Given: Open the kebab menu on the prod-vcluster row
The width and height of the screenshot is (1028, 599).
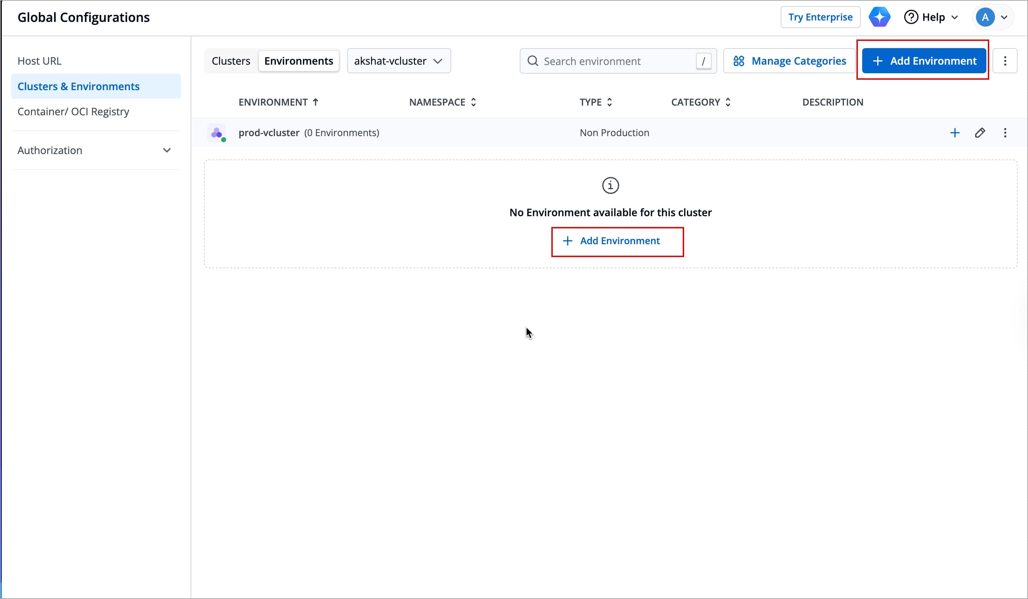Looking at the screenshot, I should click(x=1005, y=133).
